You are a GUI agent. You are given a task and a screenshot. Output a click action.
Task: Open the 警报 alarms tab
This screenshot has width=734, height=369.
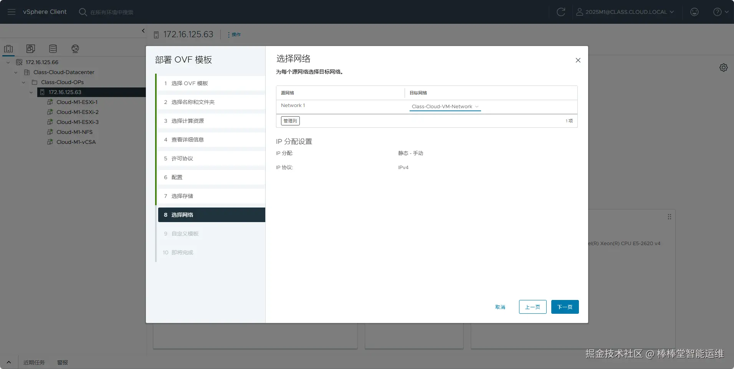[x=63, y=362]
